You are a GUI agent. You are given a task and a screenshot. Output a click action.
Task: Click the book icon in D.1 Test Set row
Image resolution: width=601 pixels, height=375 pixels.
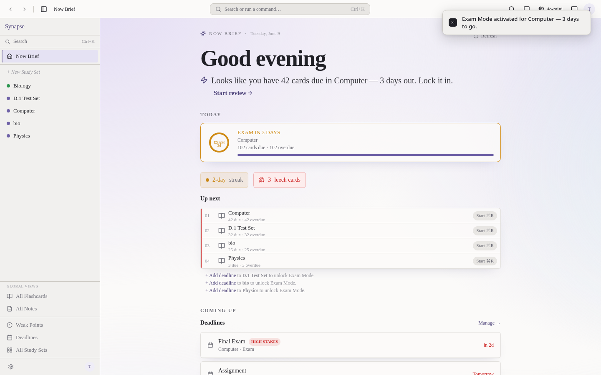[x=222, y=231]
